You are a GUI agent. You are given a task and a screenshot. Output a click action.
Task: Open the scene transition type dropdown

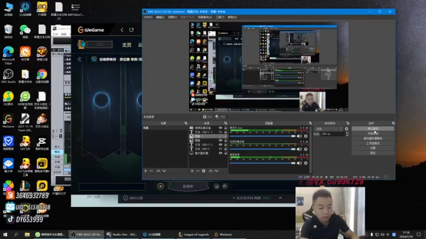(329, 129)
